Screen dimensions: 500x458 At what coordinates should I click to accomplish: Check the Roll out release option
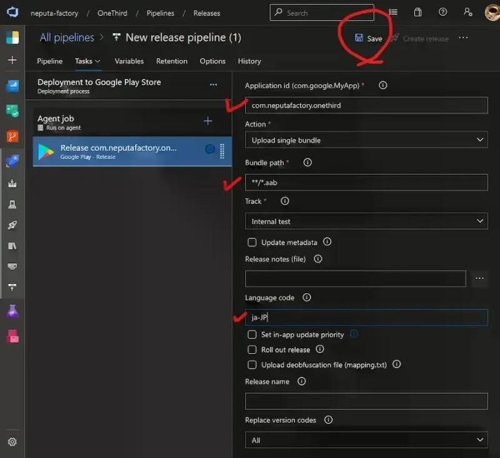tap(252, 349)
